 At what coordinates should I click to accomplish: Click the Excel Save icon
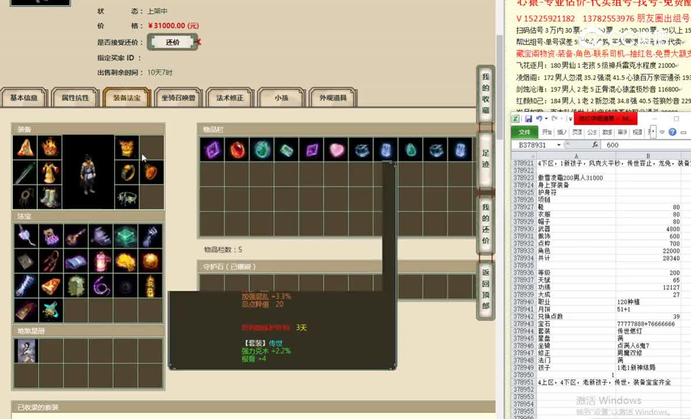(x=528, y=119)
